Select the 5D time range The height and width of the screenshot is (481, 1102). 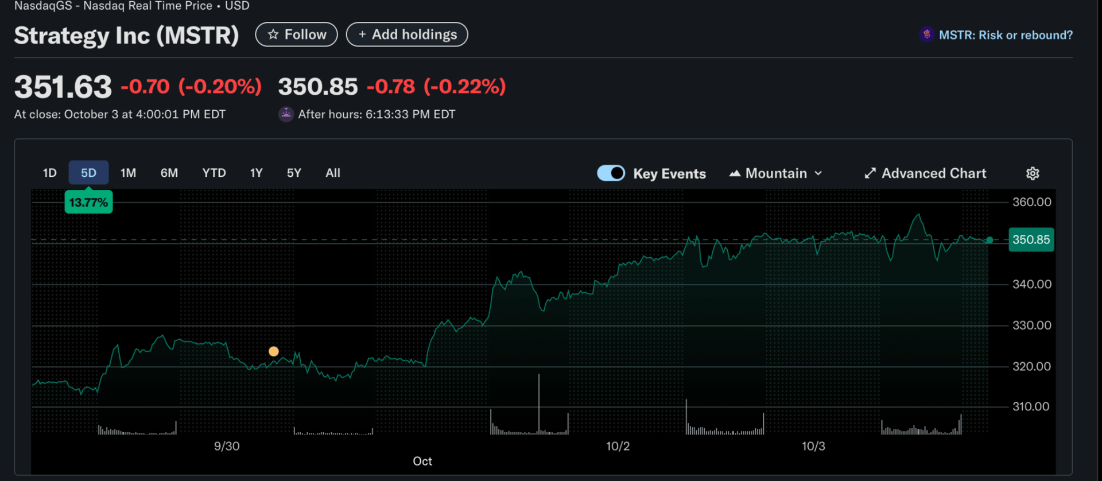pos(88,173)
